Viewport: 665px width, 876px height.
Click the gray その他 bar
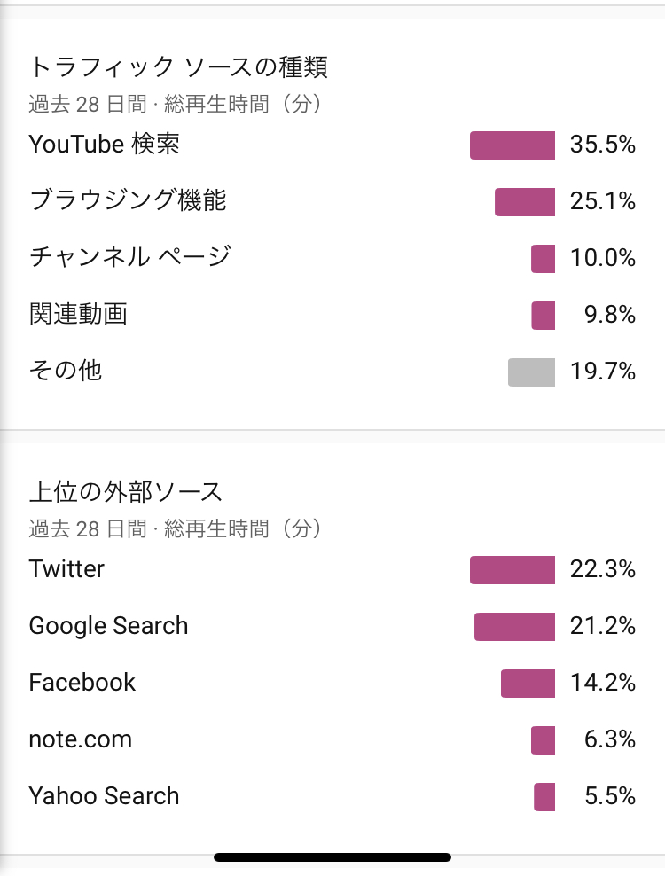531,372
